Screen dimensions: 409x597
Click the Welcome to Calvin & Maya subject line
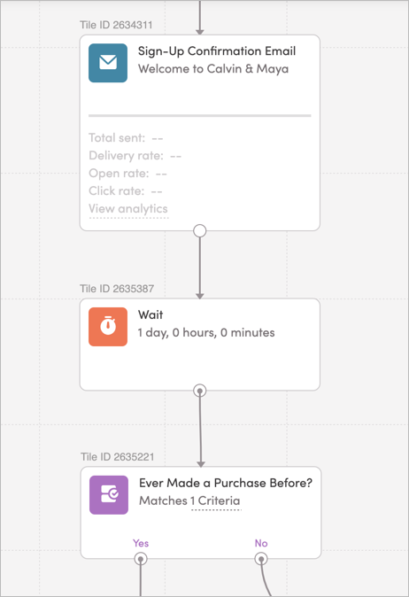point(213,69)
